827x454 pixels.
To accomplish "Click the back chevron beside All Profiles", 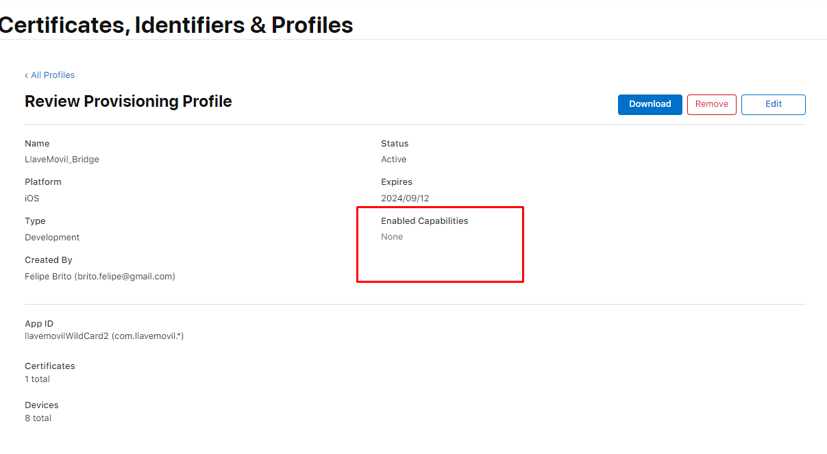I will 27,75.
